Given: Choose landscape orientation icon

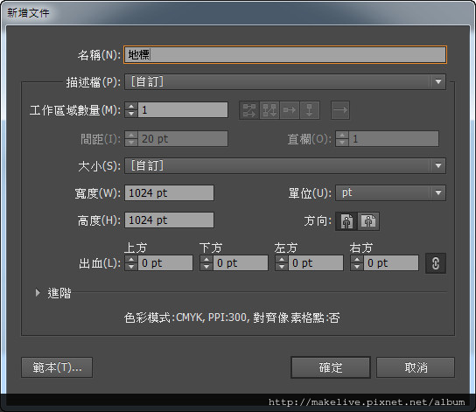Looking at the screenshot, I should (368, 221).
